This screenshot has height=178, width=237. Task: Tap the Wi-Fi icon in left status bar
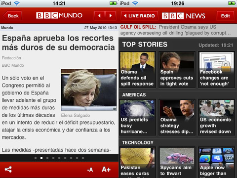16,3
